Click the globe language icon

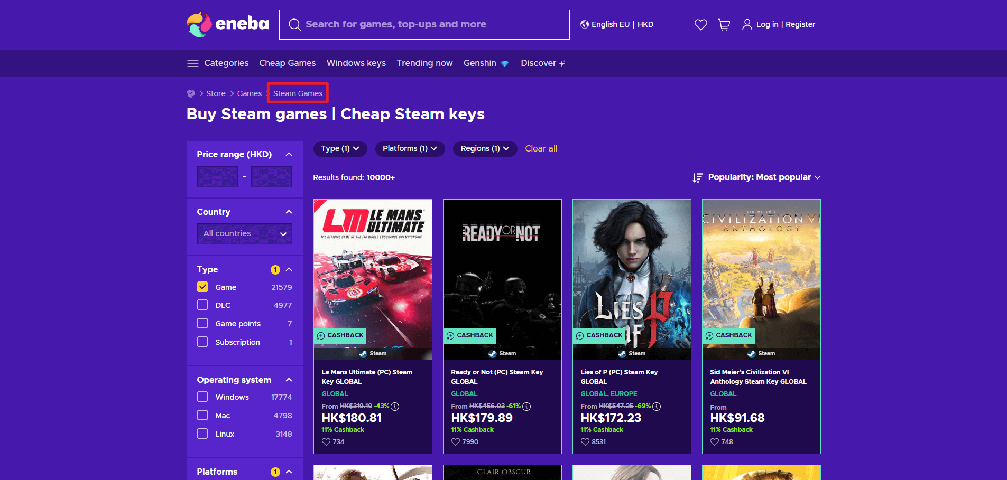click(x=585, y=24)
